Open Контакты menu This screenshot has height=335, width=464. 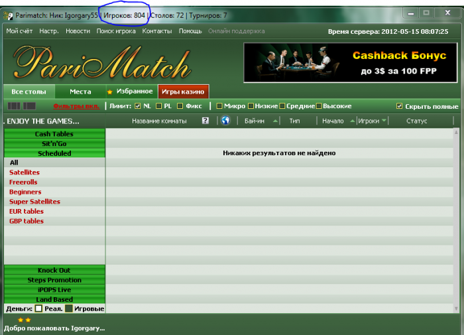tap(157, 31)
